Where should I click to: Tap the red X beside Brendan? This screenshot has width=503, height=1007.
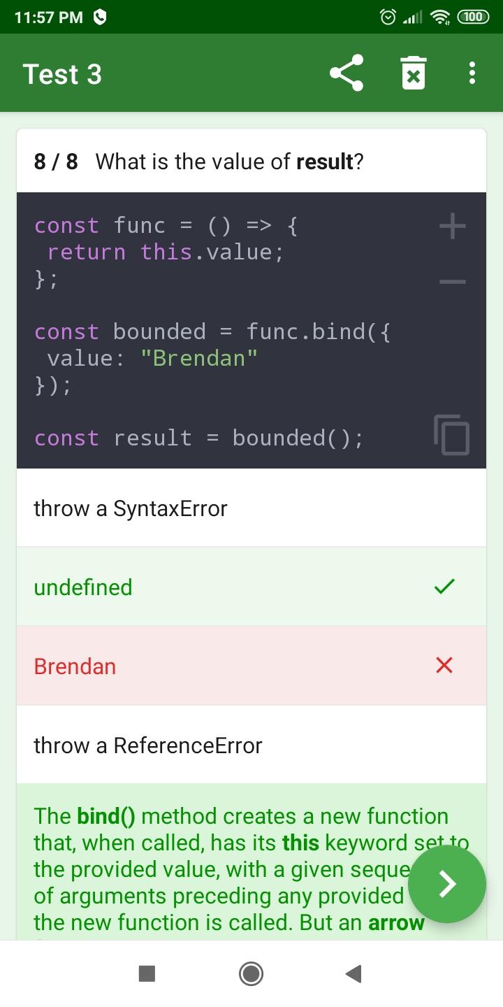click(x=444, y=666)
